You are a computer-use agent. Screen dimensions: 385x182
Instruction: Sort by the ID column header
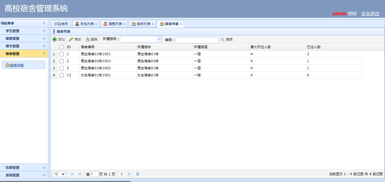pos(72,47)
